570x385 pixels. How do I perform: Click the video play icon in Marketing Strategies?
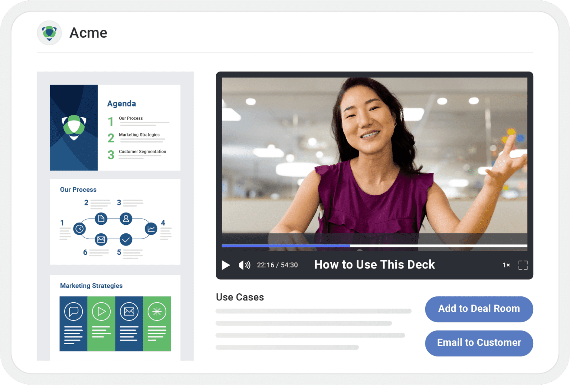(101, 312)
